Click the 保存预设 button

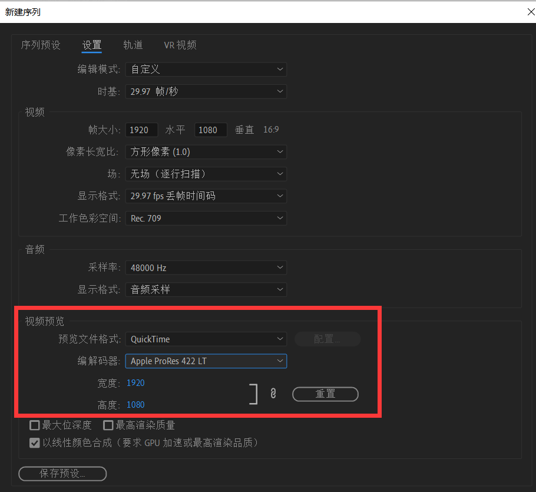[62, 474]
